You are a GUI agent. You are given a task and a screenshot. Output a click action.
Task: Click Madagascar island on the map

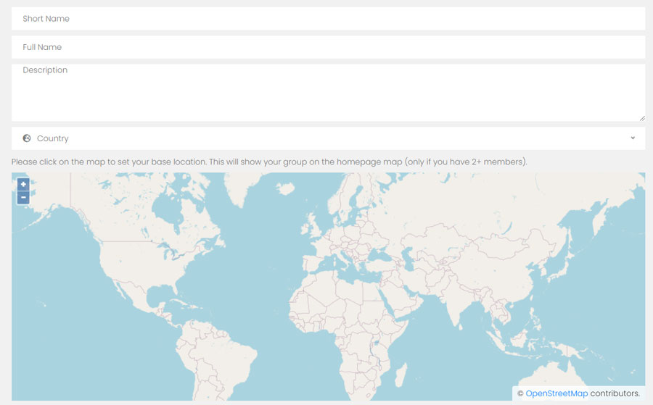[401, 375]
